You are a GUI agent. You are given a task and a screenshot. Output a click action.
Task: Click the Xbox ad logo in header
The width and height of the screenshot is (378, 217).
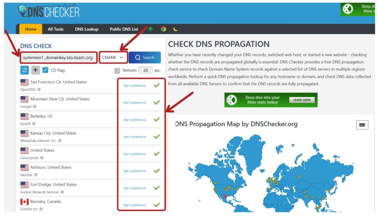pyautogui.click(x=347, y=9)
